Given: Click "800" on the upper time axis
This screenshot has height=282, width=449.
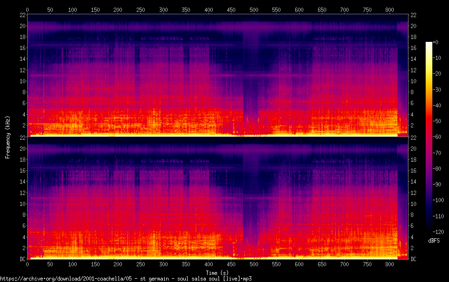Looking at the screenshot, I should [389, 10].
